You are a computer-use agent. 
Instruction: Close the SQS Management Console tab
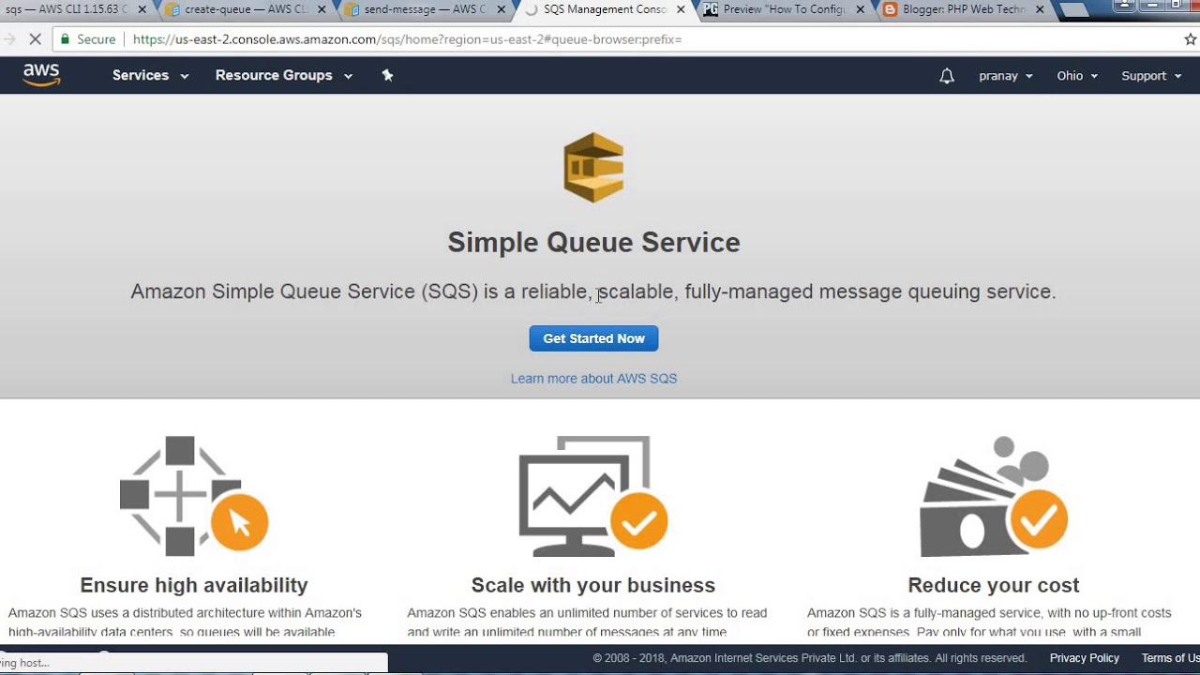[x=681, y=10]
